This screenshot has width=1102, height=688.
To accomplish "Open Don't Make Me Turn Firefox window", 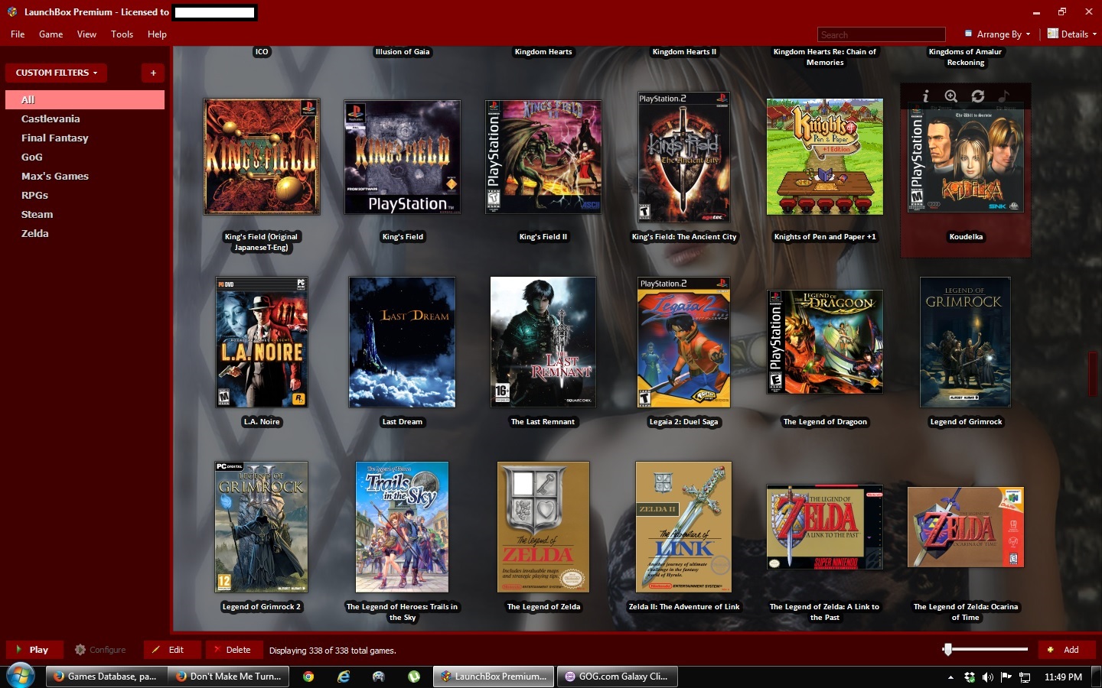I will point(229,677).
